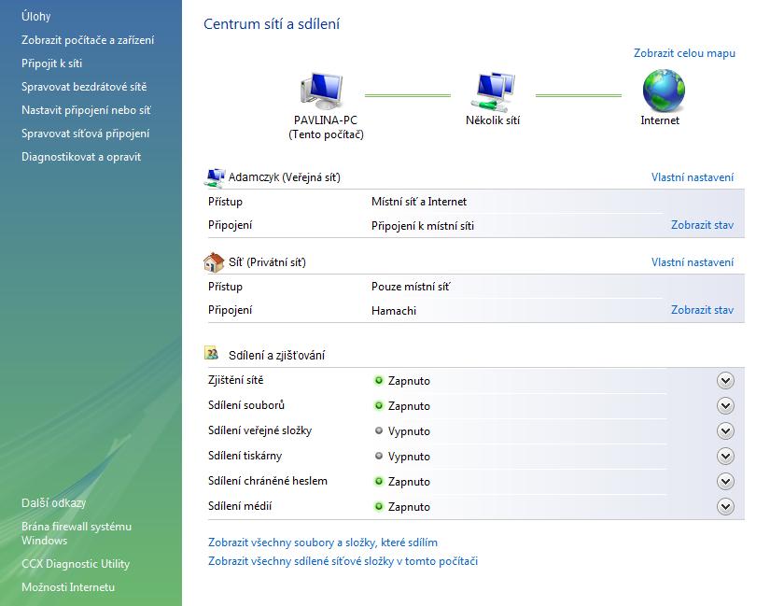Screen dimensions: 770x606
Task: Click green status dot for Sdílení chráněné heslem
Action: tap(379, 481)
